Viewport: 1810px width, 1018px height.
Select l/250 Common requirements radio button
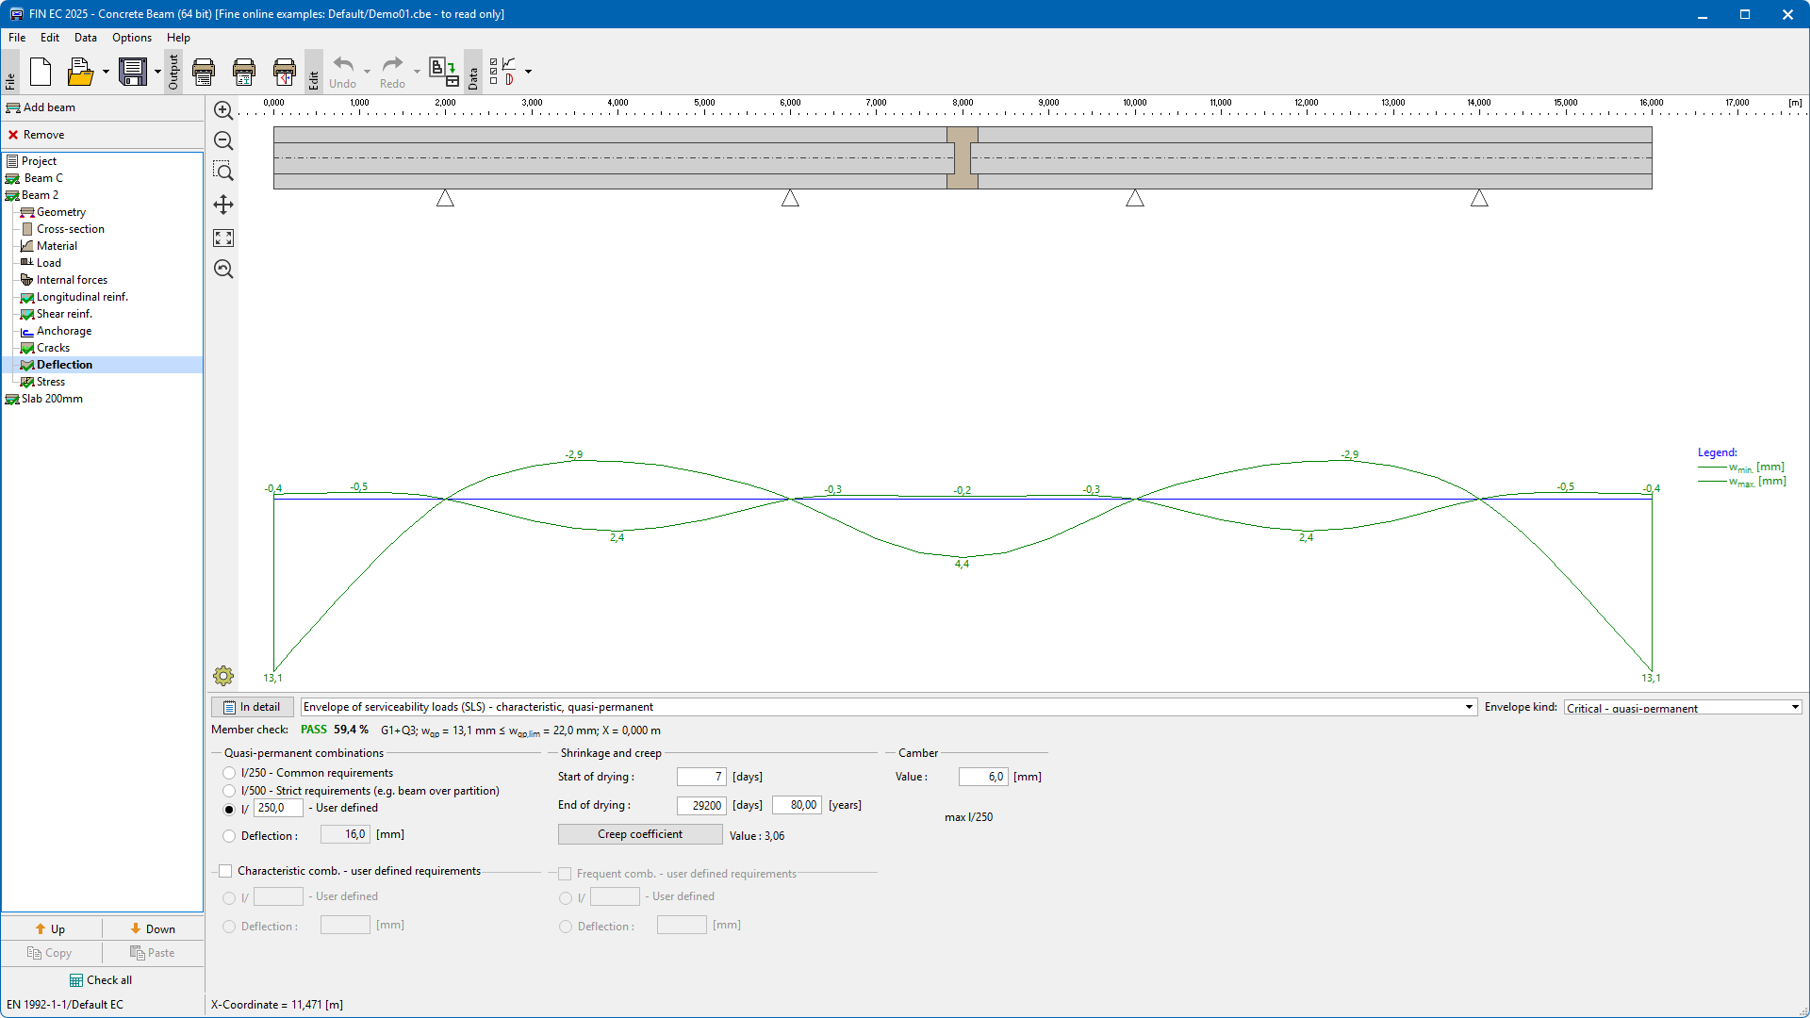tap(229, 773)
